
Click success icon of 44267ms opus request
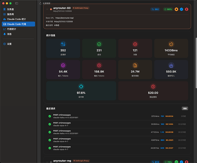[x=50, y=148]
